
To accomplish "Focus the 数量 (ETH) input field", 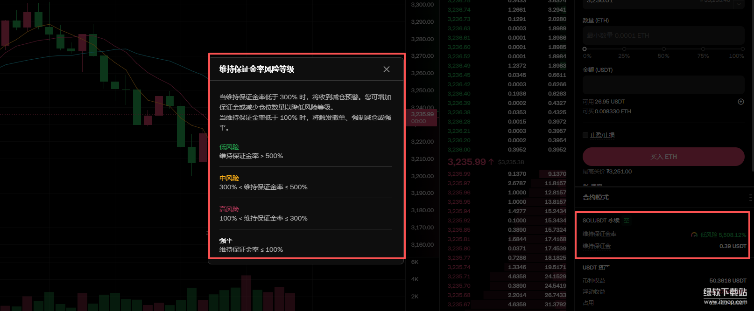I will point(663,35).
